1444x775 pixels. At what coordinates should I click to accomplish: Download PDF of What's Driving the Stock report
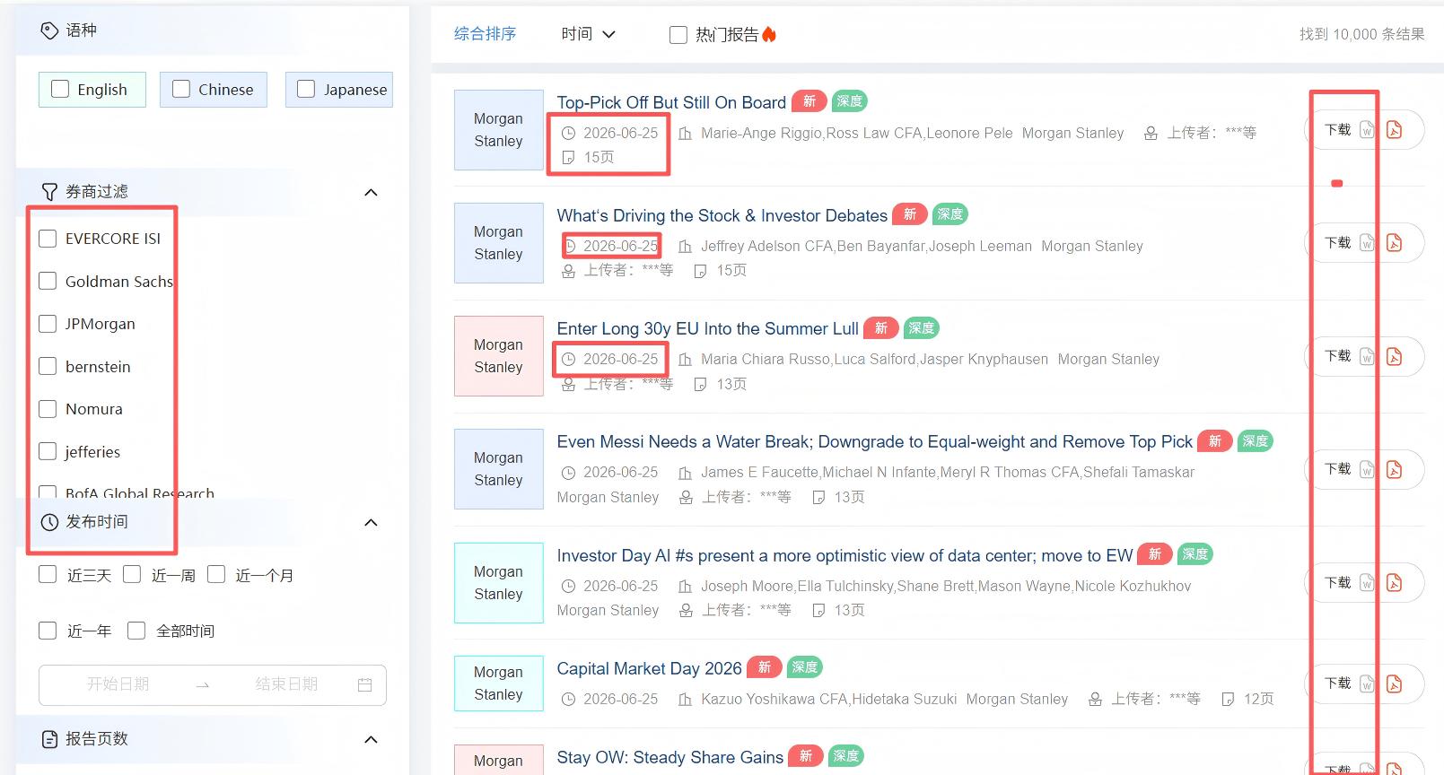pyautogui.click(x=1394, y=243)
